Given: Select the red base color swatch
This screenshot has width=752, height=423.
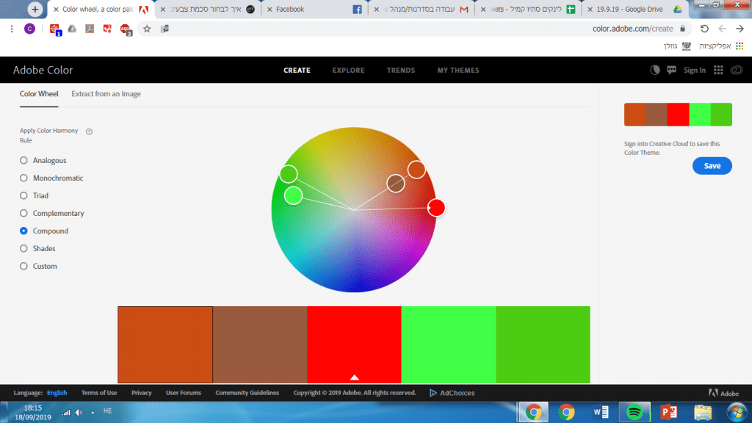Looking at the screenshot, I should (x=354, y=345).
